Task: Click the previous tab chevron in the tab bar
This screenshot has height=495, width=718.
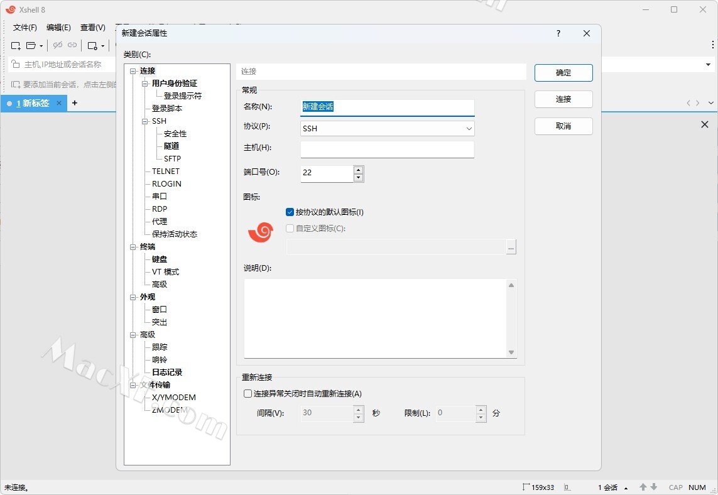Action: click(688, 103)
